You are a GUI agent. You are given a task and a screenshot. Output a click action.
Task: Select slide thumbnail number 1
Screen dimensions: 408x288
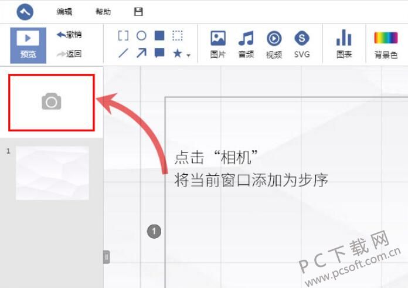click(52, 173)
